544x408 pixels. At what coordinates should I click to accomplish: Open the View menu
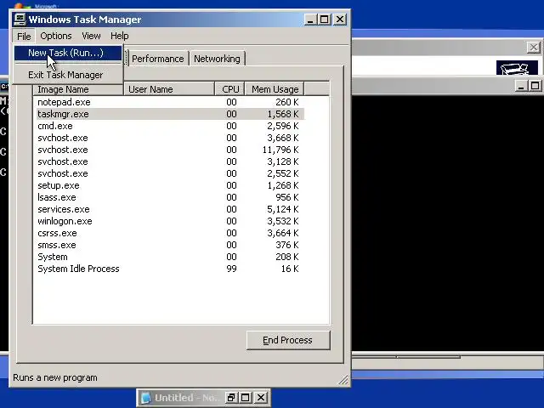point(91,36)
